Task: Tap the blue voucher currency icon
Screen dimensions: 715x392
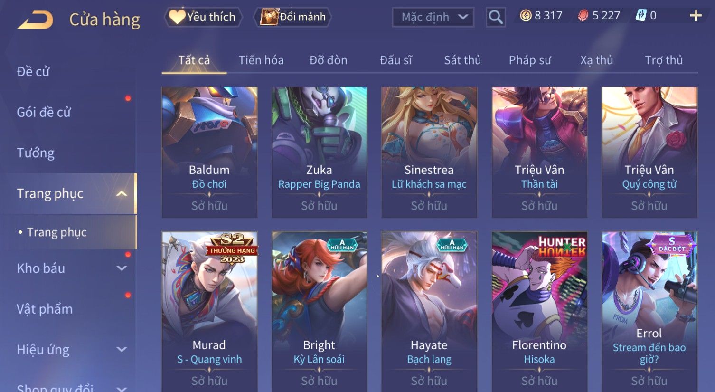Action: pyautogui.click(x=641, y=16)
